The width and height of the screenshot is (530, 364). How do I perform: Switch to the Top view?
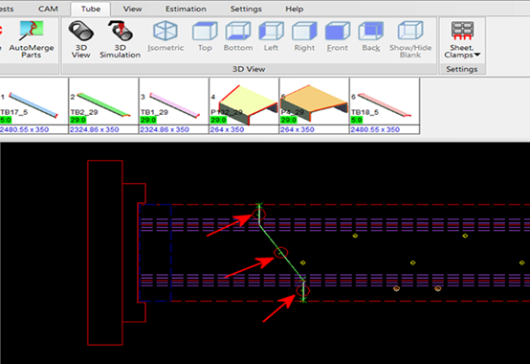(205, 36)
